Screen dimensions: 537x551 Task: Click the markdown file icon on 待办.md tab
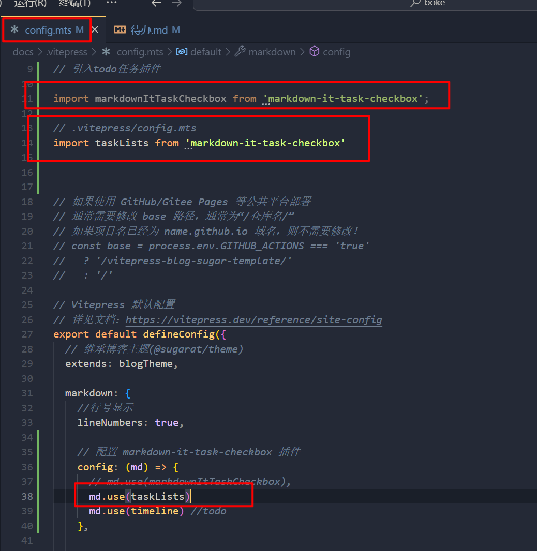(120, 30)
